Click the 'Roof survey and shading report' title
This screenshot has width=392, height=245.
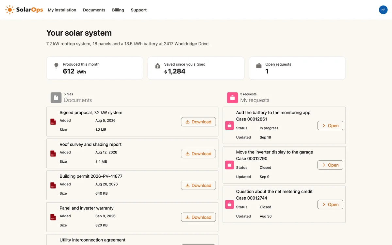90,144
